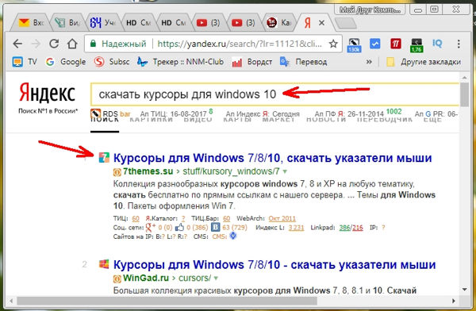This screenshot has height=311, width=476.
Task: Open the Перевод bookmark
Action: (x=303, y=62)
